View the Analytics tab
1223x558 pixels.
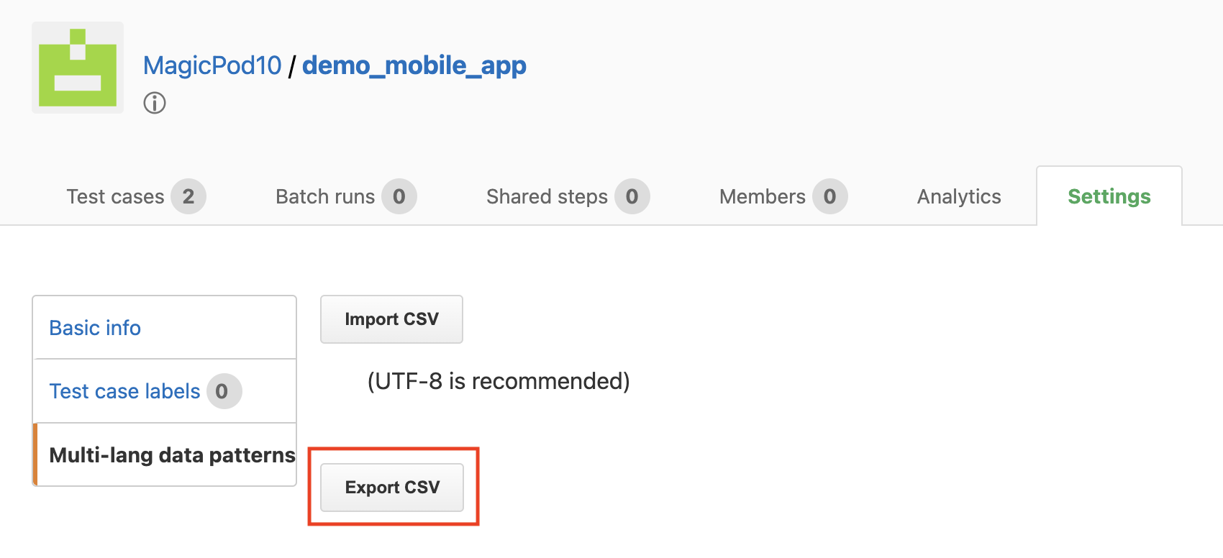(x=959, y=196)
